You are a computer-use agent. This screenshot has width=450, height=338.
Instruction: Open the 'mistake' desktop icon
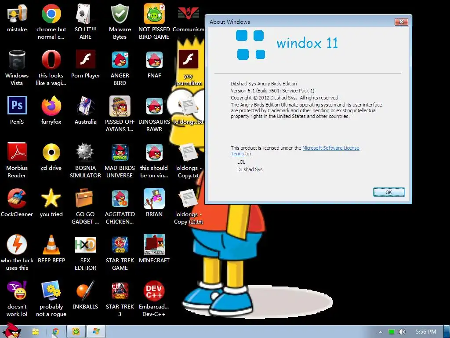click(17, 14)
